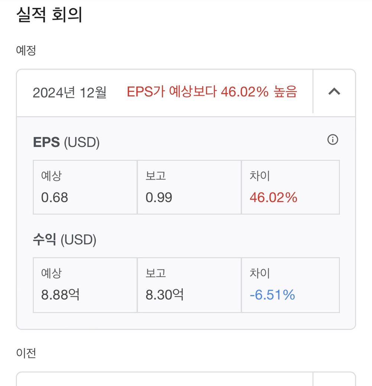
Task: Click the expected revenue value 8.88억
Action: 60,295
